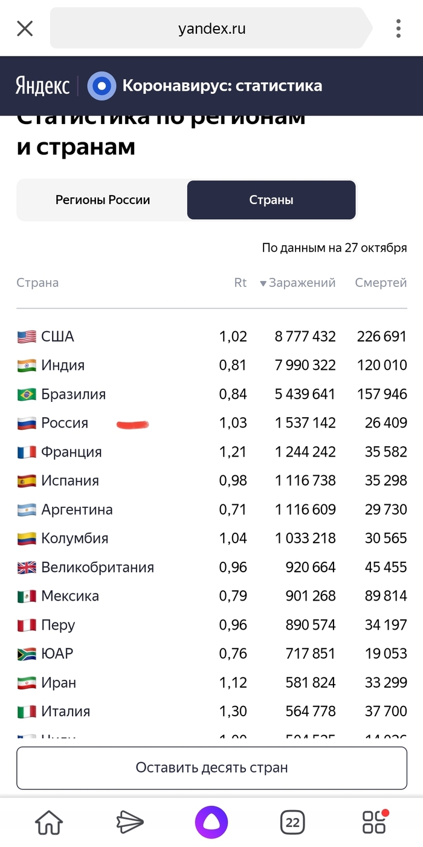This screenshot has height=847, width=423.
Task: Open the tab switcher showing 22 tabs
Action: (292, 822)
